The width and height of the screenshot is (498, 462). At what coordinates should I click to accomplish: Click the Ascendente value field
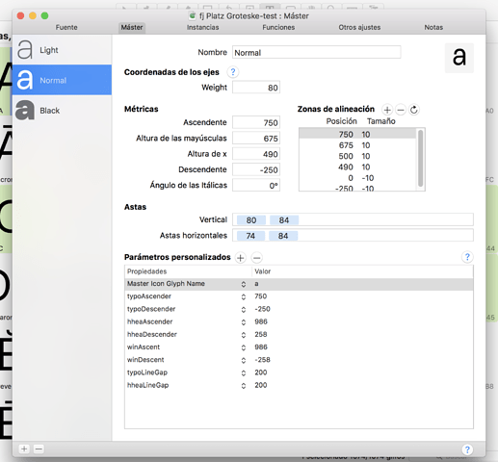coord(256,122)
